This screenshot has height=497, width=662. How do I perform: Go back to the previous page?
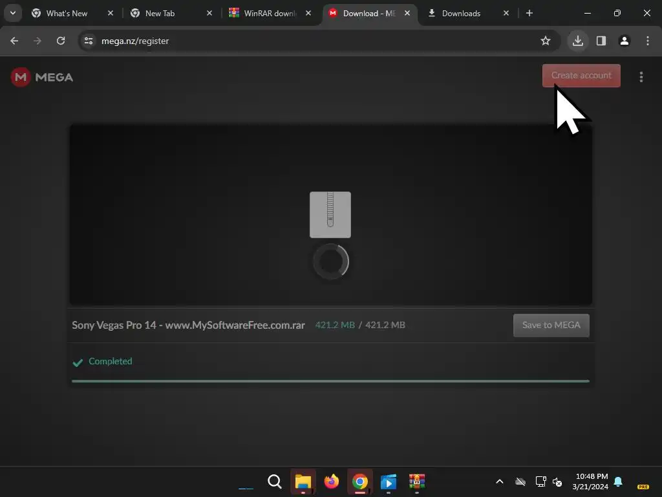[14, 41]
